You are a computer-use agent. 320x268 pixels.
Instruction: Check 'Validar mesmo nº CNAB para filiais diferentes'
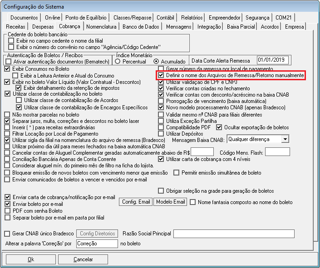[161, 114]
